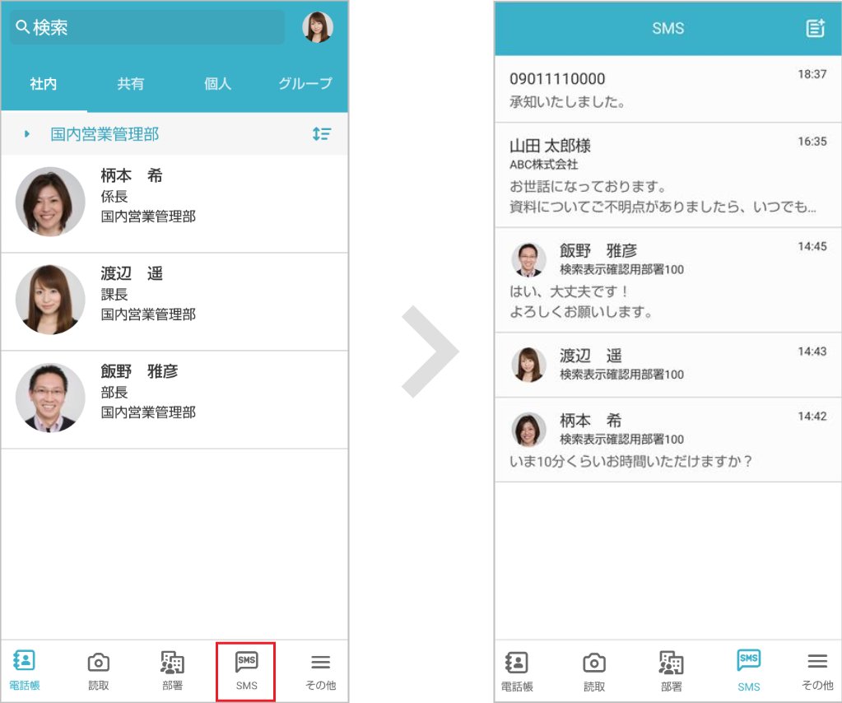
Task: Tap the SMS icon in SMS screen
Action: coord(748,660)
